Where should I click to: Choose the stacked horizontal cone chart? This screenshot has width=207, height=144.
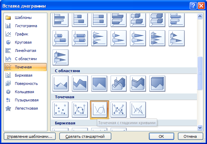click(119, 38)
